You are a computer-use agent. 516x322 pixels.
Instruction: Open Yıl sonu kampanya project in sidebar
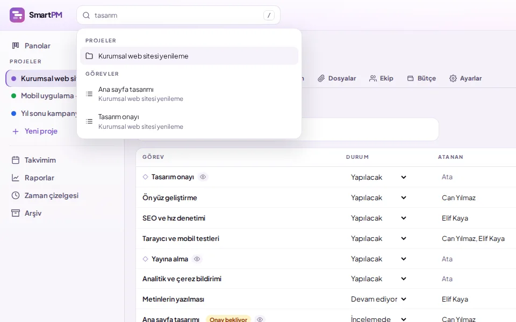pyautogui.click(x=41, y=113)
